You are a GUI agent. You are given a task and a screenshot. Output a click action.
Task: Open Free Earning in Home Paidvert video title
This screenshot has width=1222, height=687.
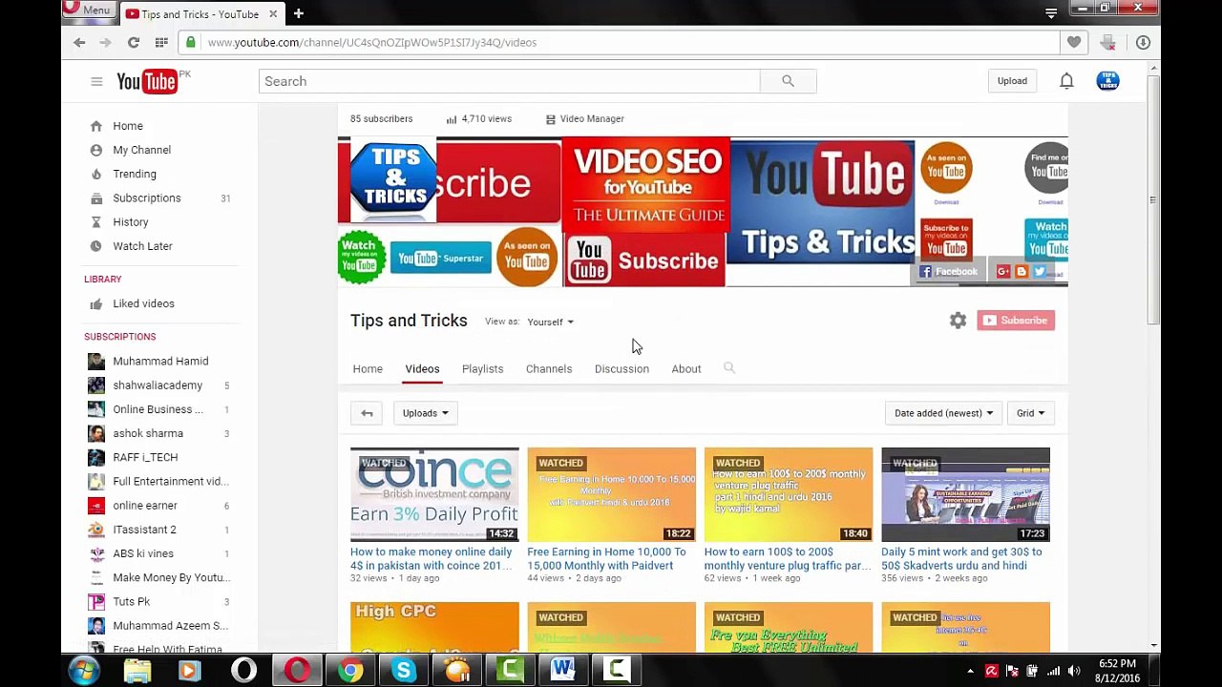(606, 558)
